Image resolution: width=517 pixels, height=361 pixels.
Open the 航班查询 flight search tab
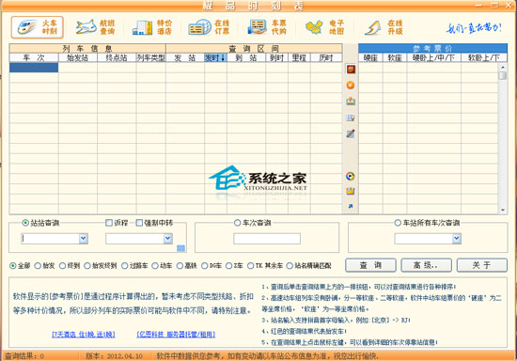point(95,27)
